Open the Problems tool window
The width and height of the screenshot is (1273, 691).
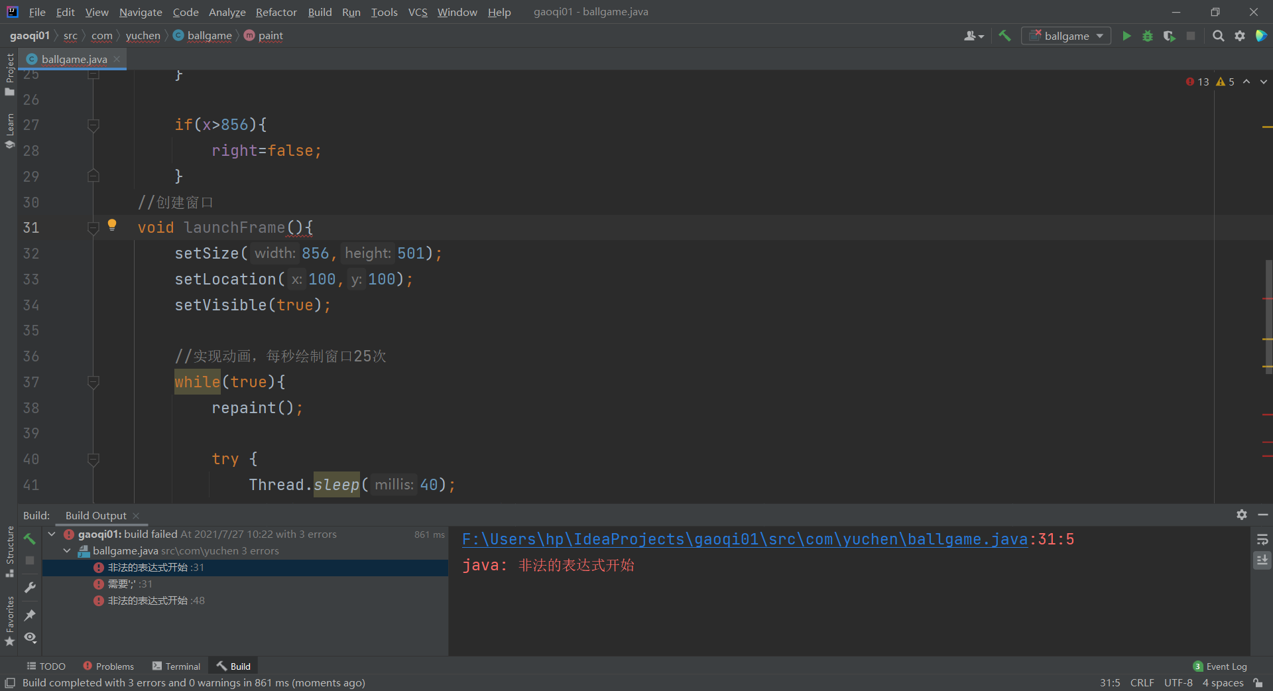coord(108,666)
